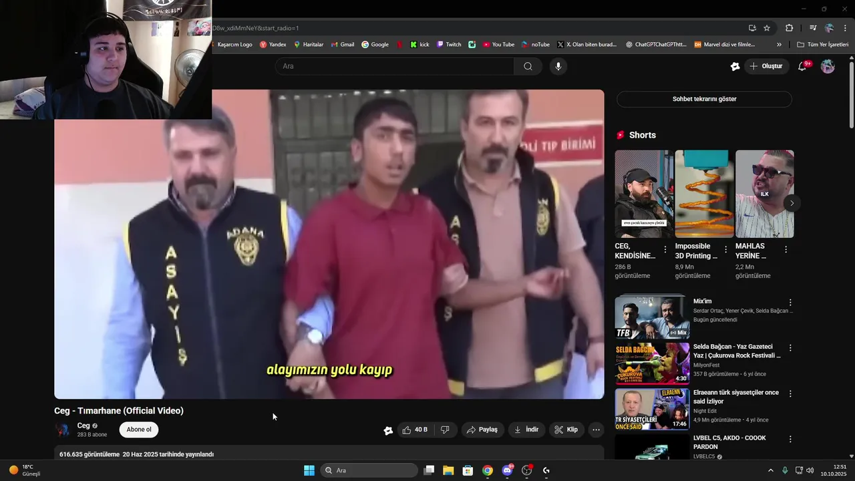Open the Yandex bookmark

coord(273,45)
